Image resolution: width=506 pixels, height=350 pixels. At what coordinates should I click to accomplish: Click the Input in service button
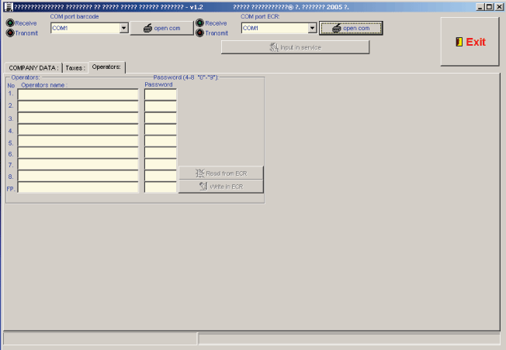click(295, 47)
